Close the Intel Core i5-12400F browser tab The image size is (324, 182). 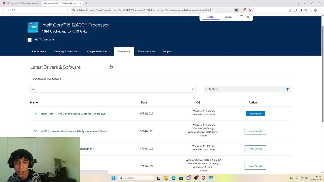(x=80, y=3)
